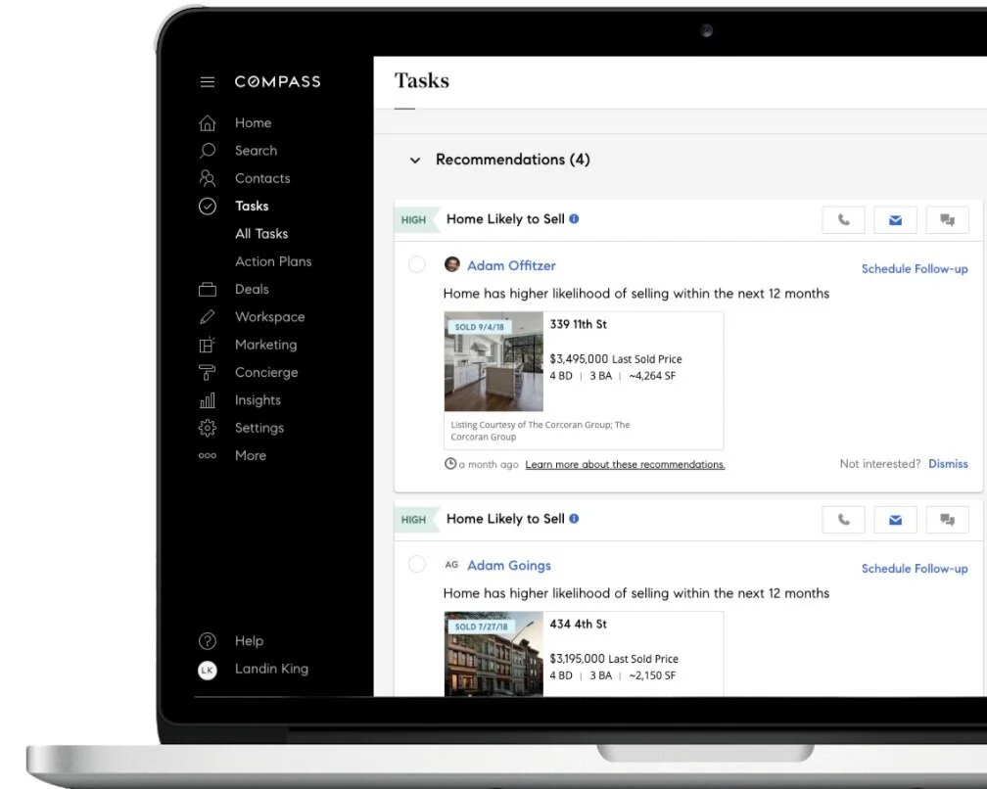Open the email icon for Adam Goings' recommendation
This screenshot has height=789, width=987.
coord(895,519)
